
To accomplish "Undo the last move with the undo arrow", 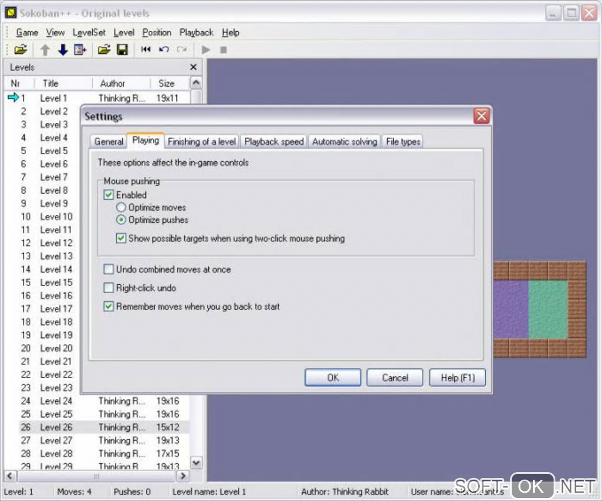I will pyautogui.click(x=164, y=50).
